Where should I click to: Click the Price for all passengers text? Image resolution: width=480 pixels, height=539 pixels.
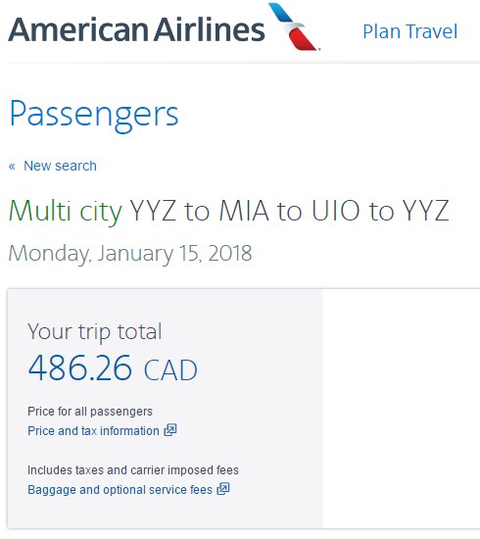[x=90, y=412]
